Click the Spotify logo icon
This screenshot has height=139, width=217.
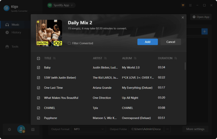coord(50,5)
